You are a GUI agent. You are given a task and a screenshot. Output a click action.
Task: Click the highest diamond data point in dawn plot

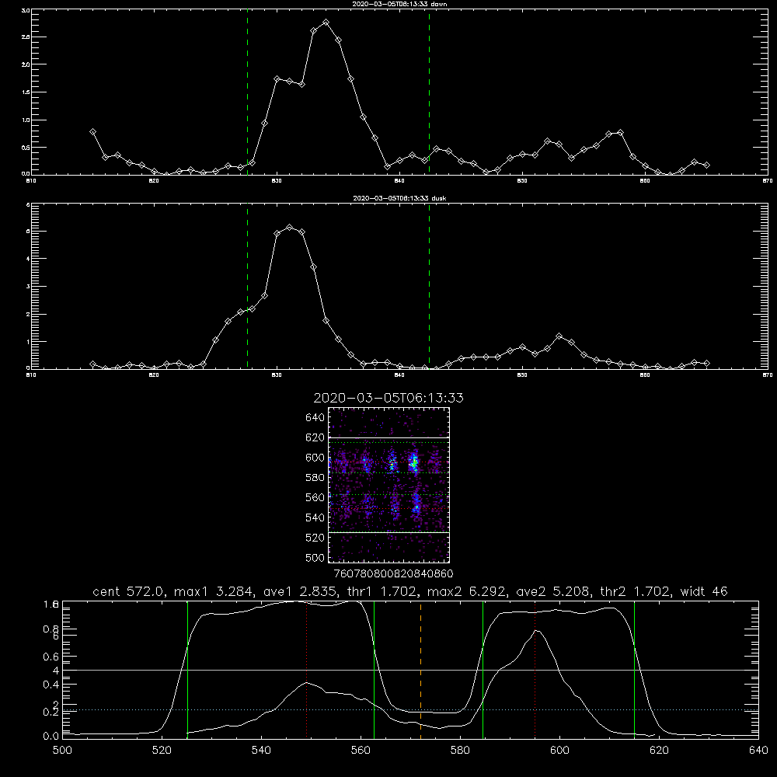(x=326, y=23)
